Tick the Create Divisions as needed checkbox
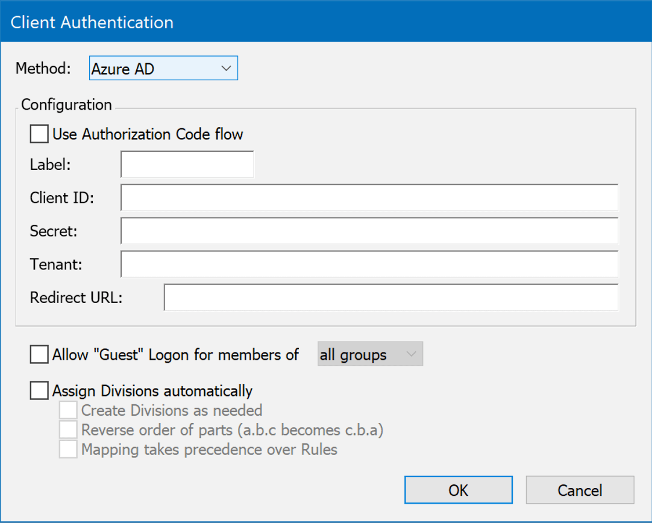The image size is (652, 523). point(68,411)
